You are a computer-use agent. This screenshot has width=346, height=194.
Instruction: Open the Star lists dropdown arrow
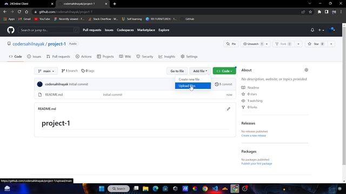[x=331, y=44]
